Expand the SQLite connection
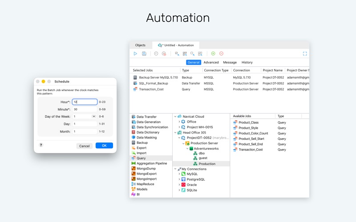The height and width of the screenshot is (222, 356). (179, 190)
